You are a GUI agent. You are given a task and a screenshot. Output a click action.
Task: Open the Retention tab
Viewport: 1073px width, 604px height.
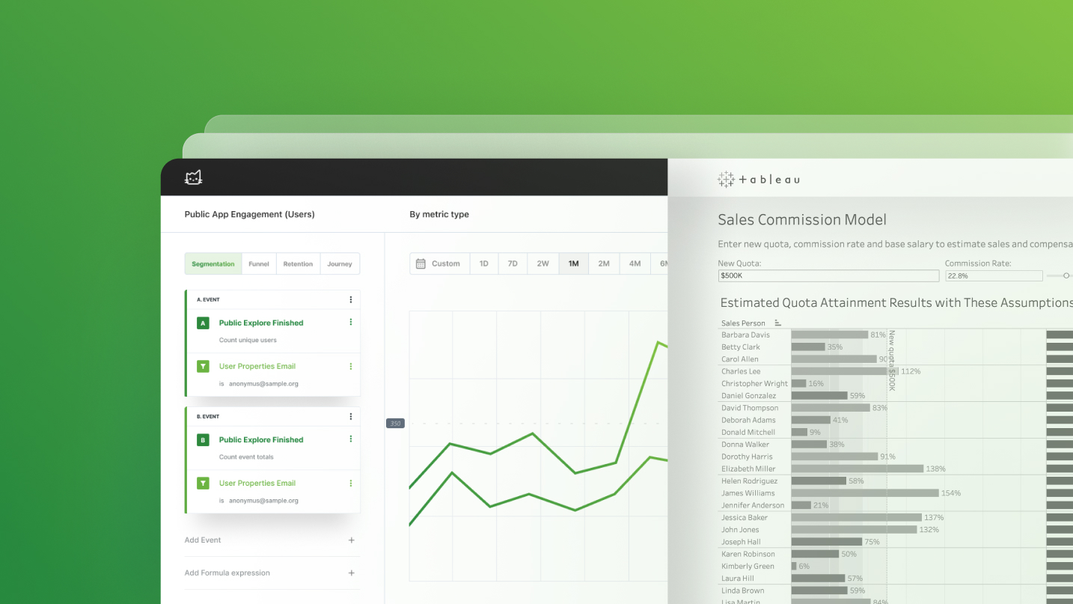[298, 264]
